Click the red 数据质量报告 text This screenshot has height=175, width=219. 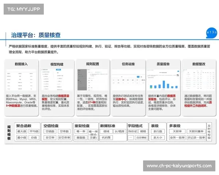(x=162, y=97)
